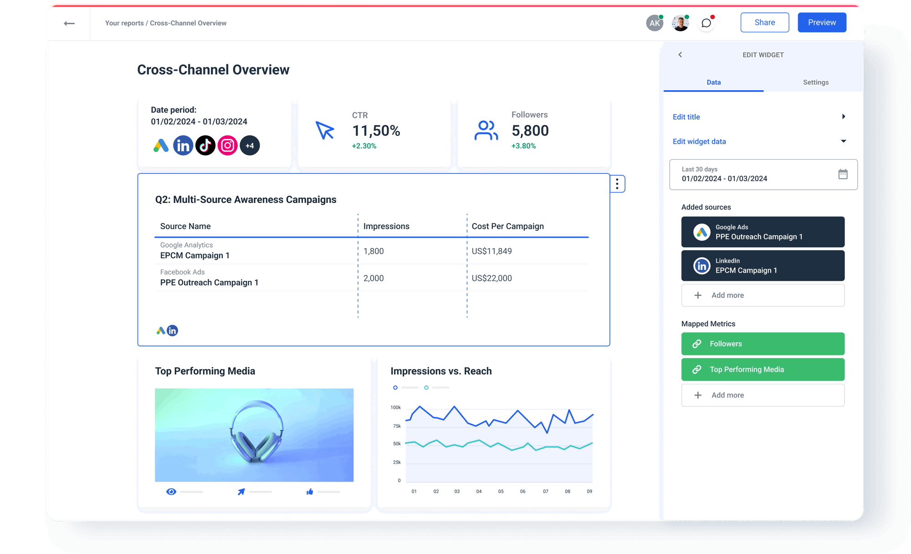
Task: Select the Data tab
Action: coord(714,82)
